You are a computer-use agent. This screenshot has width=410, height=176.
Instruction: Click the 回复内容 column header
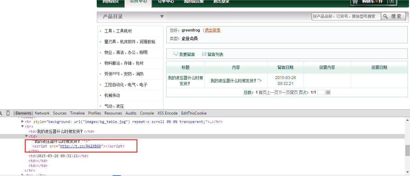coord(327,67)
